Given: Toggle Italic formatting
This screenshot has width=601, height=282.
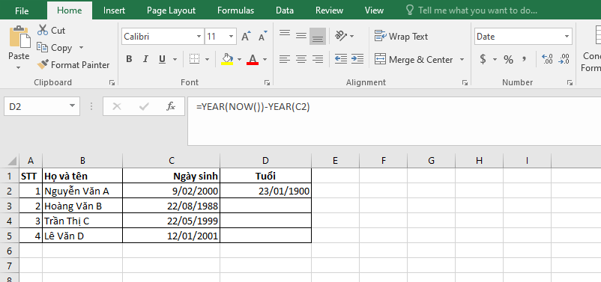Looking at the screenshot, I should pyautogui.click(x=145, y=59).
